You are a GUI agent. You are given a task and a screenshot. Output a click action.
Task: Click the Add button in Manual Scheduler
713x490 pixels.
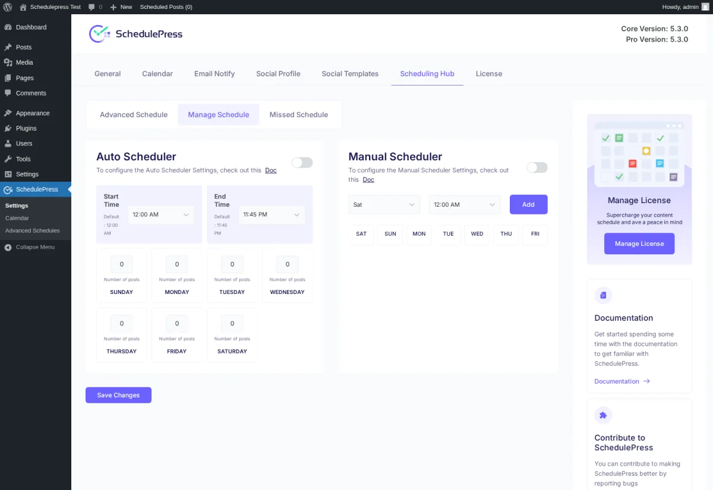click(x=528, y=204)
